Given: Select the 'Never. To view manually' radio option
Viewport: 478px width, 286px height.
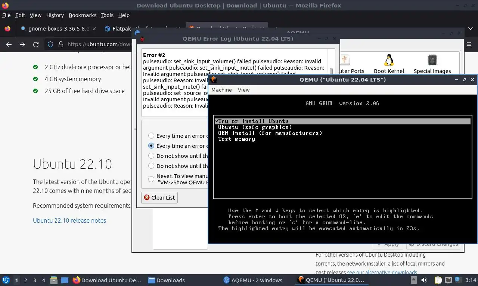Looking at the screenshot, I should 151,179.
